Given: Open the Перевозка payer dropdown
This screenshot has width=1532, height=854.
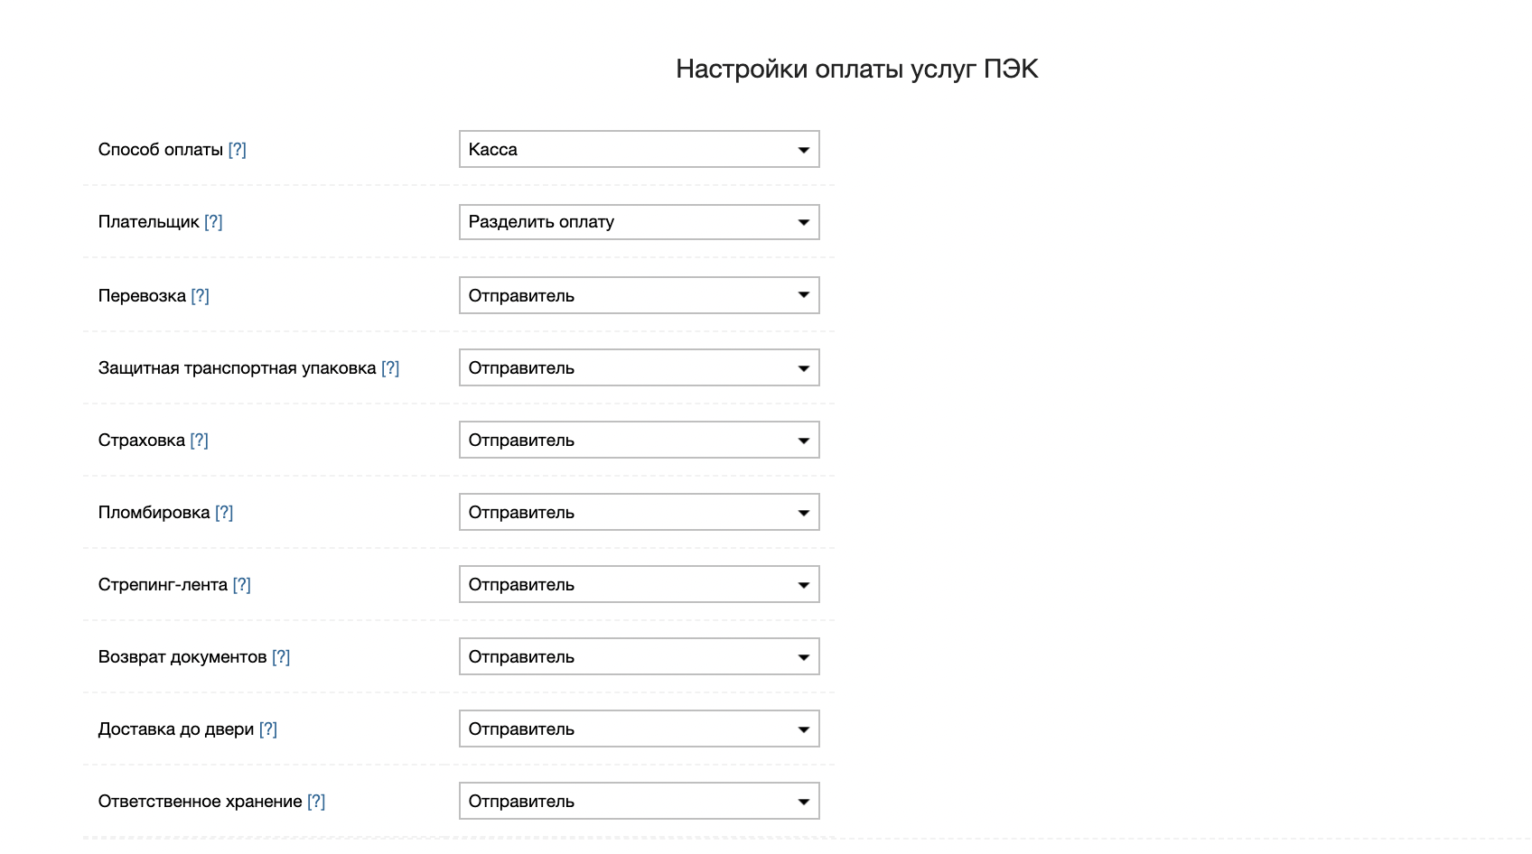Looking at the screenshot, I should pyautogui.click(x=639, y=295).
